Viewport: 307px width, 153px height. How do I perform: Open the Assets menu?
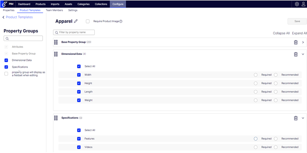pos(68,4)
